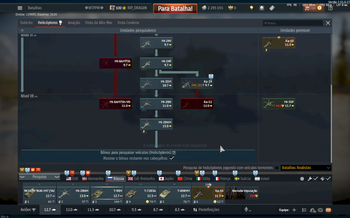Select the Mi-35M helicopter
Image resolution: width=350 pixels, height=218 pixels.
pyautogui.click(x=156, y=83)
